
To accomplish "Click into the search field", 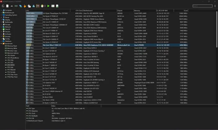I will tap(202, 6).
